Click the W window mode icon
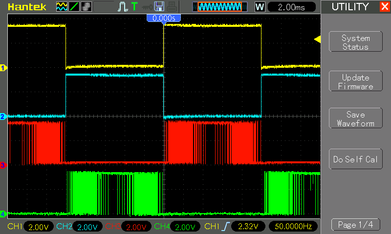This screenshot has width=391, height=234. click(260, 7)
